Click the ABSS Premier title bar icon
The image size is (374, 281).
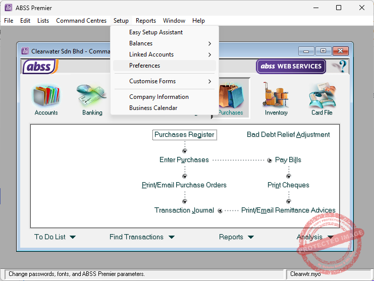[9, 8]
